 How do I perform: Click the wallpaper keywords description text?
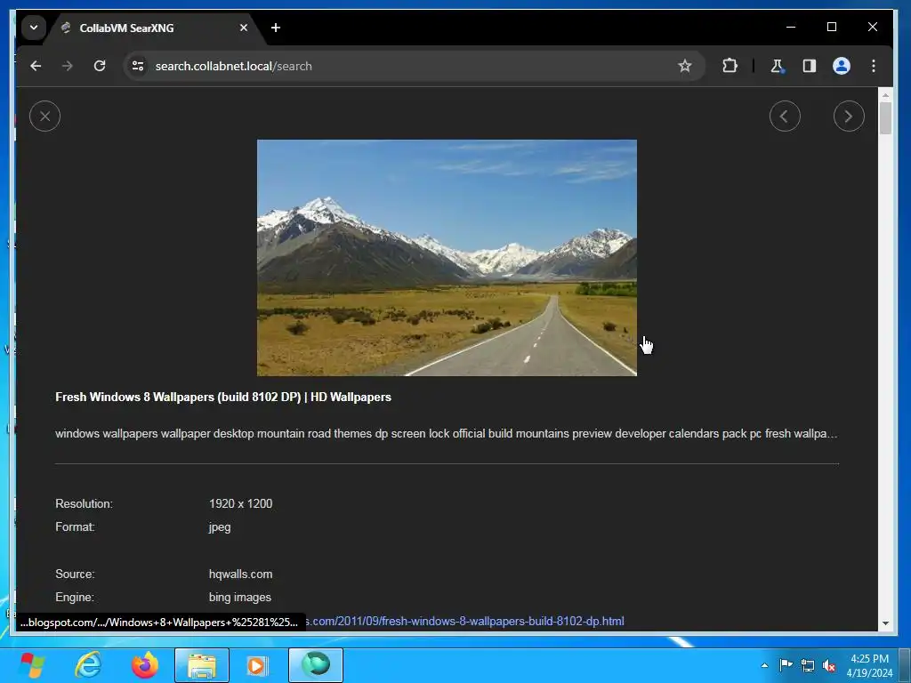coord(447,434)
